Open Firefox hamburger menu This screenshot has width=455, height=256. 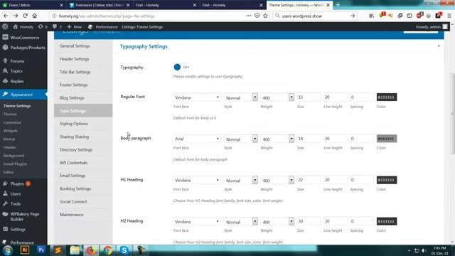pyautogui.click(x=449, y=16)
